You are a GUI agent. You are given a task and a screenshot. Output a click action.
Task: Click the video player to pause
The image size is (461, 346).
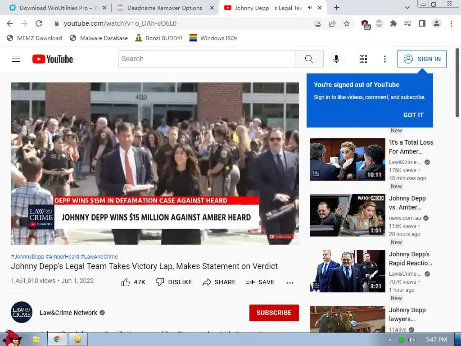click(x=155, y=163)
